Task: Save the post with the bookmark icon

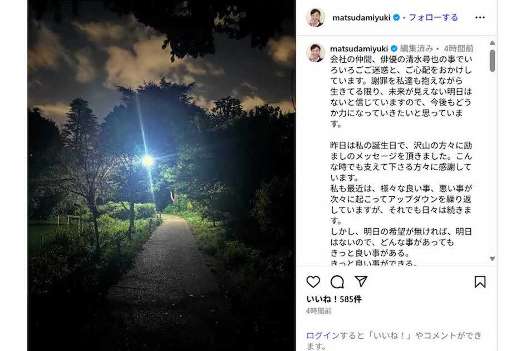Action: (x=480, y=282)
